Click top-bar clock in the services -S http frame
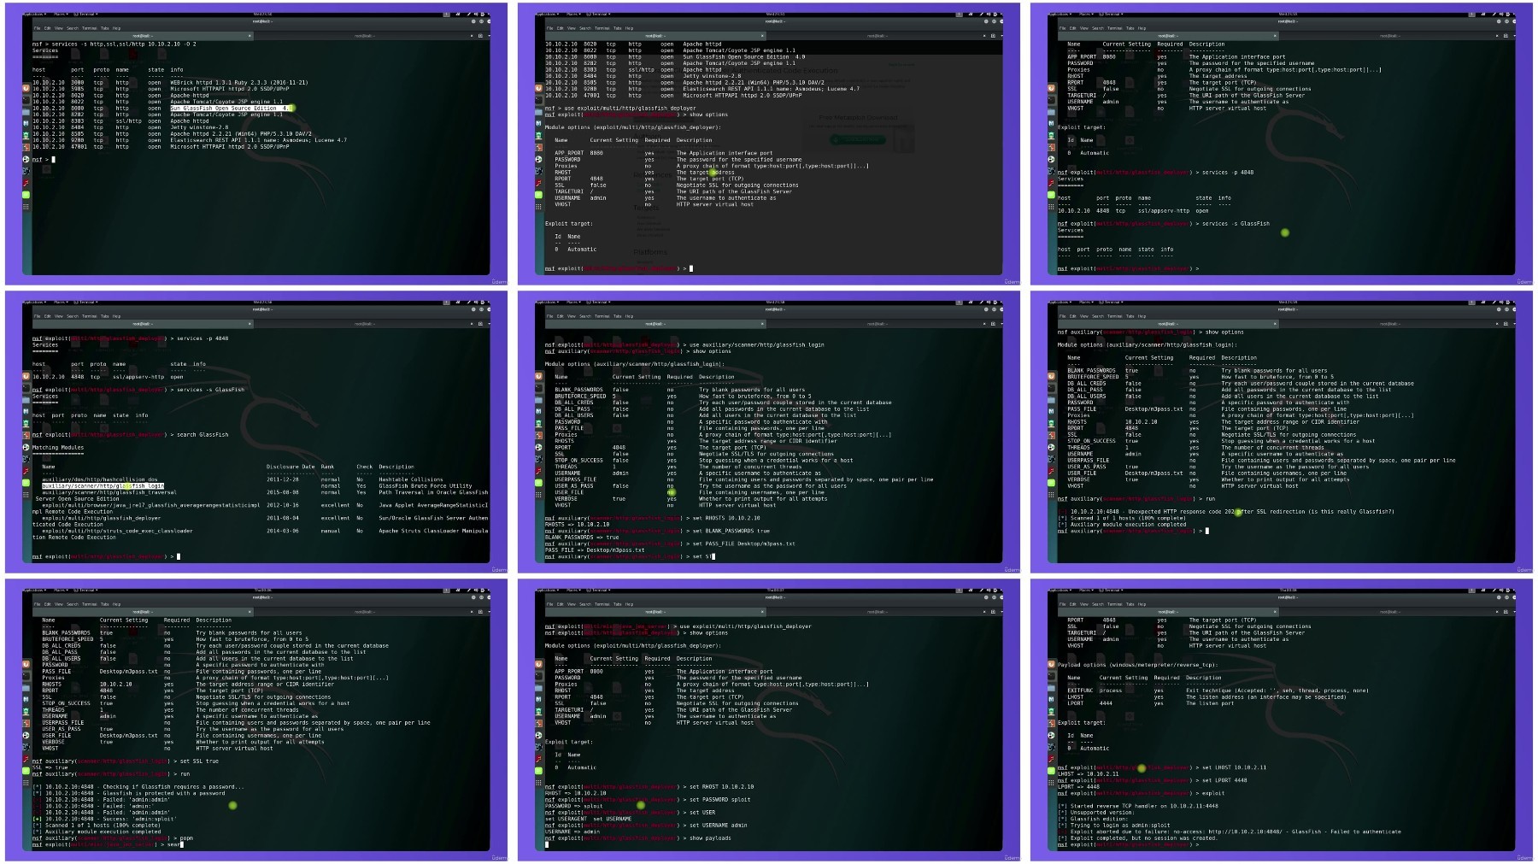 [x=263, y=15]
